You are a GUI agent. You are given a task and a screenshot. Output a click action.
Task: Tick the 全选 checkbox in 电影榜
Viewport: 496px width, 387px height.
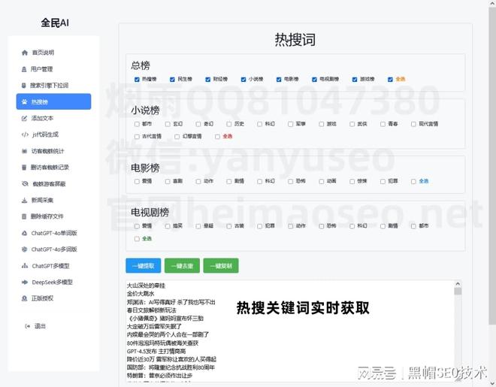click(x=414, y=181)
